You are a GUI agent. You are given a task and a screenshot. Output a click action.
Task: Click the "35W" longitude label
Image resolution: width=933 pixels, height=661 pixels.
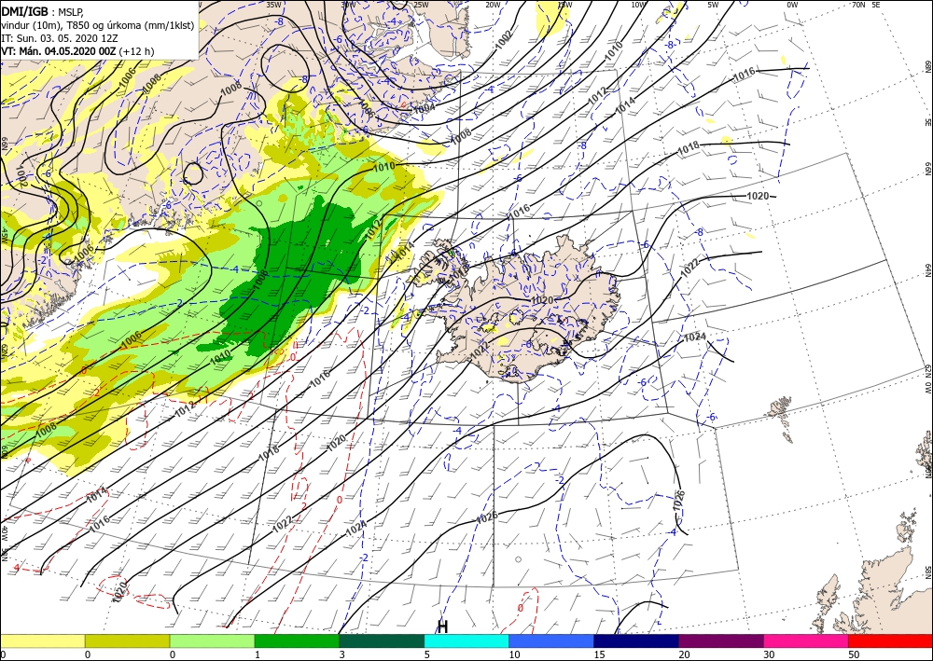273,5
